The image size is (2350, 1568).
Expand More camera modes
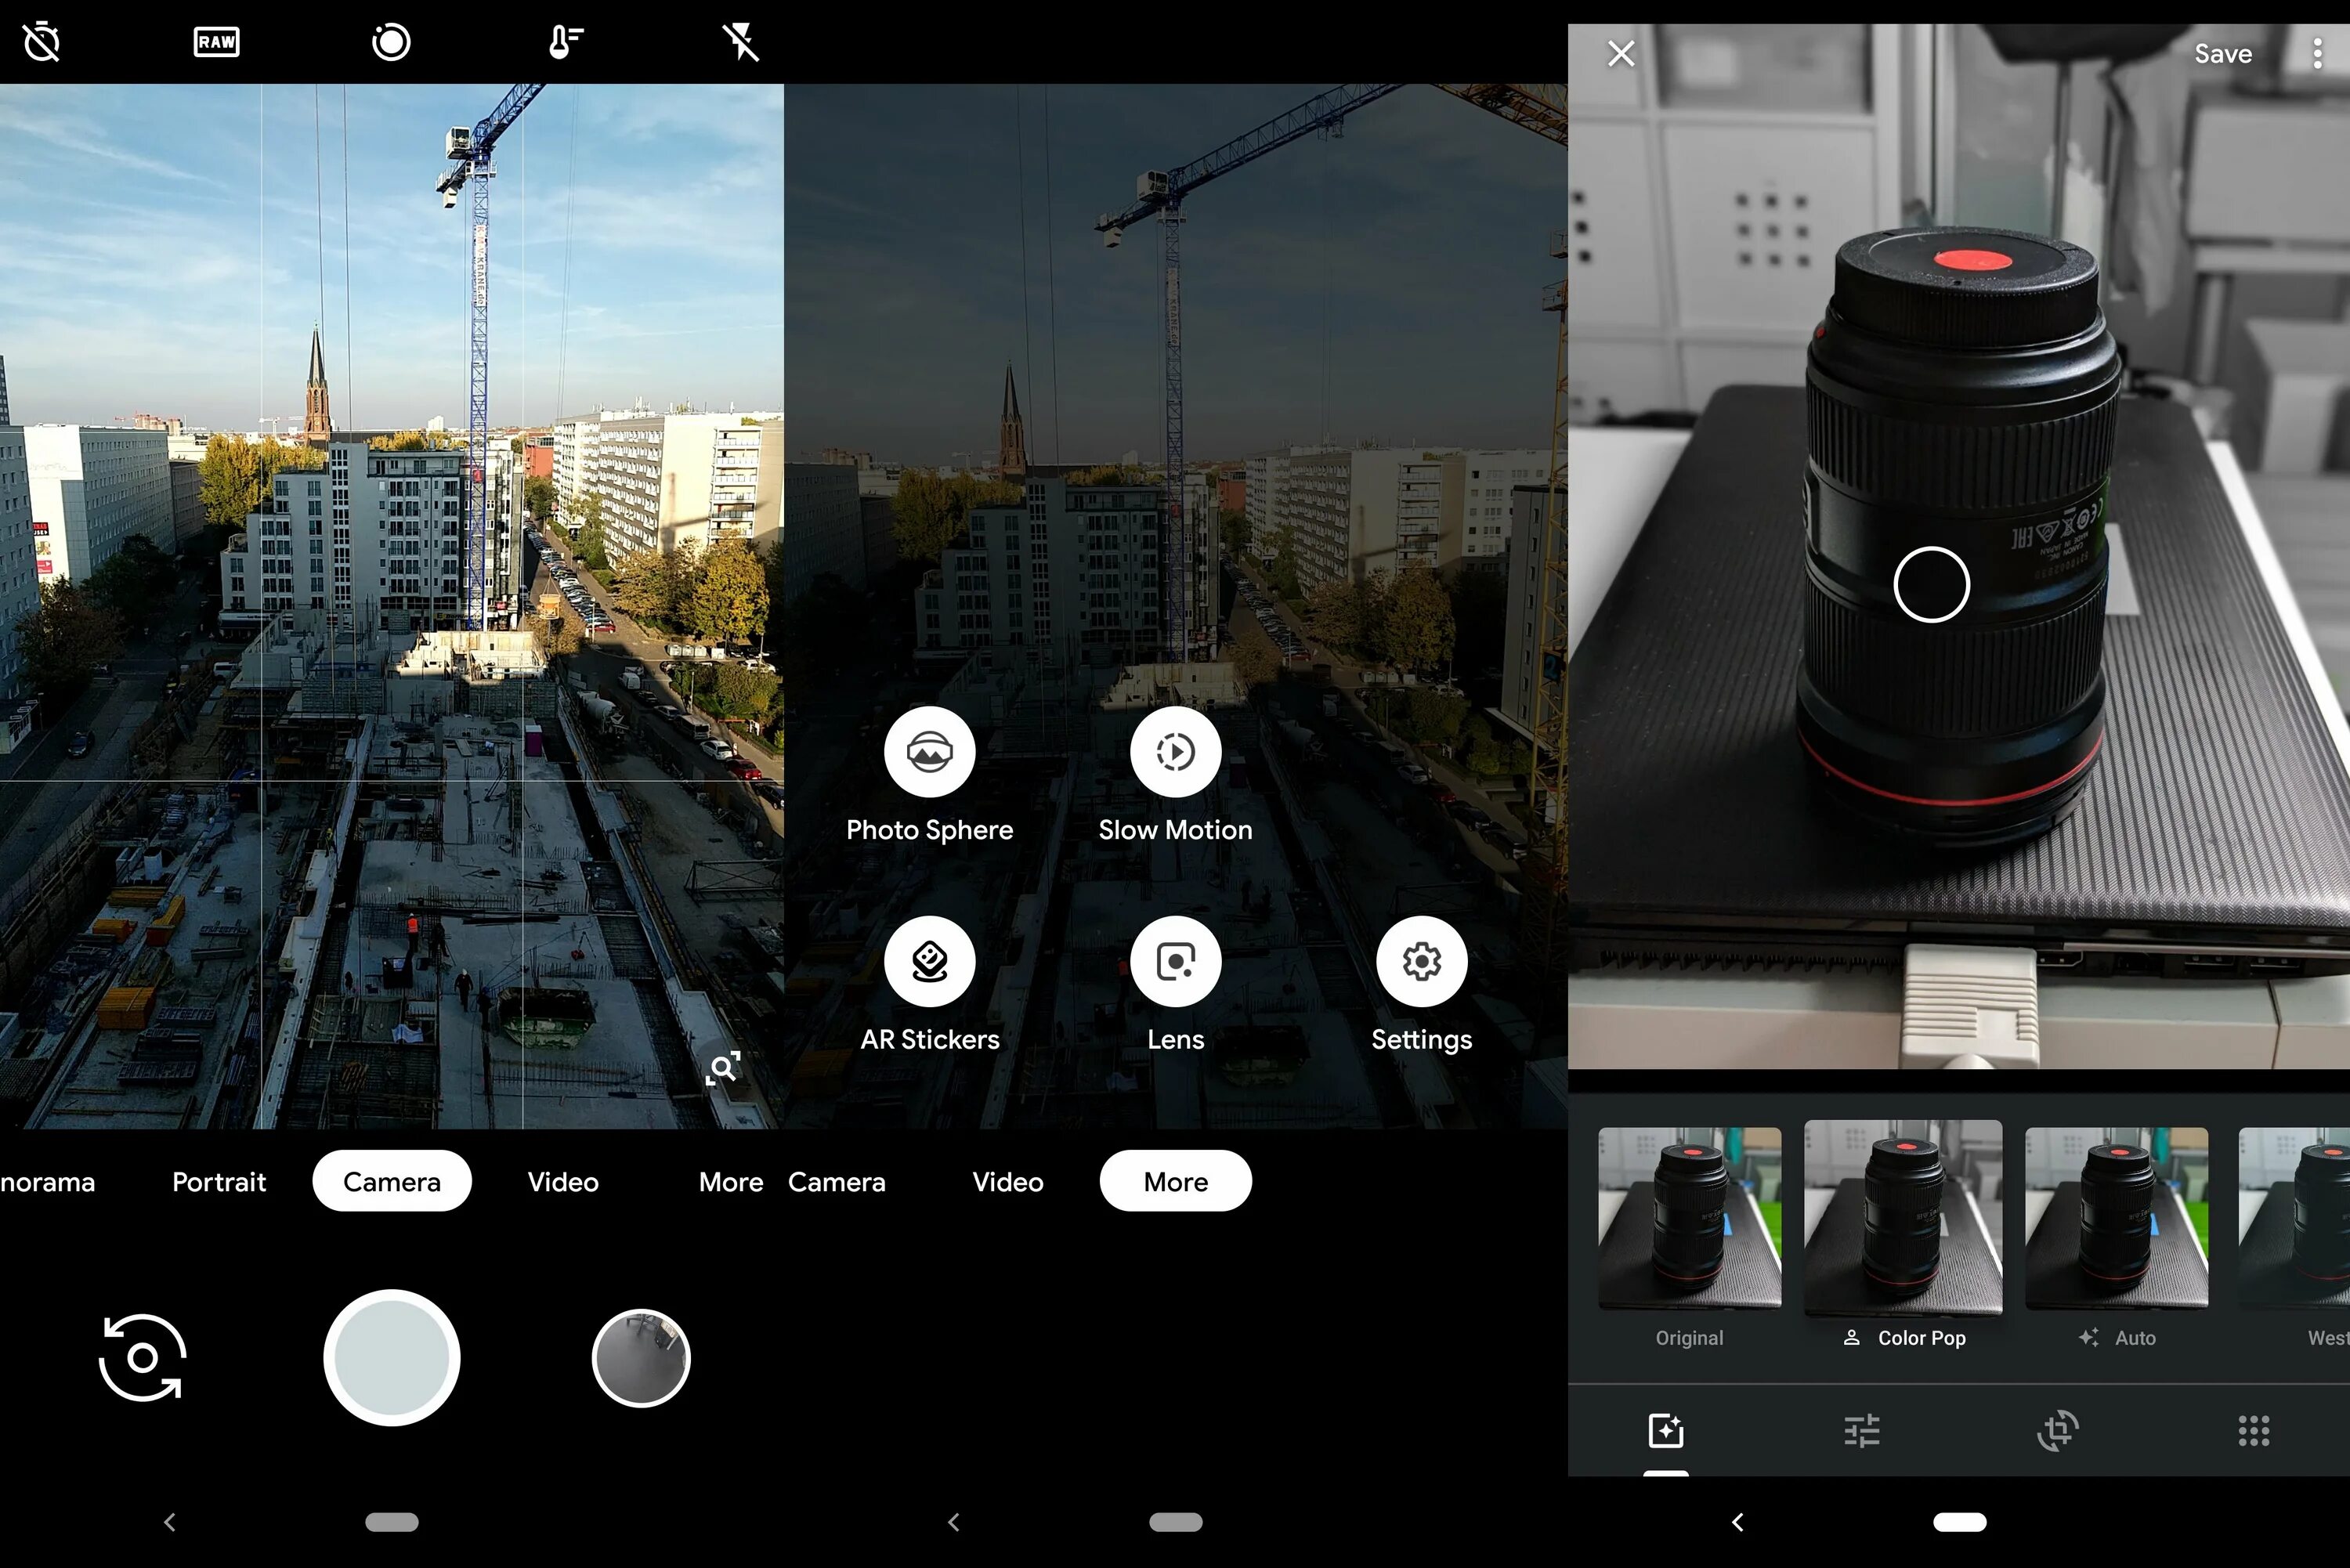[1176, 1181]
